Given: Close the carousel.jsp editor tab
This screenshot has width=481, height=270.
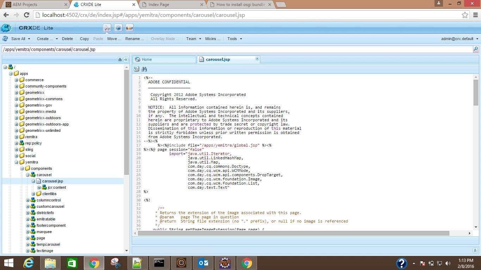Looking at the screenshot, I should pos(257,59).
